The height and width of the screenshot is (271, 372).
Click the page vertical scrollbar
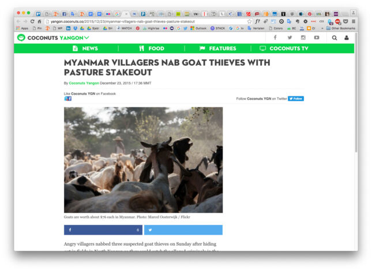(356, 92)
